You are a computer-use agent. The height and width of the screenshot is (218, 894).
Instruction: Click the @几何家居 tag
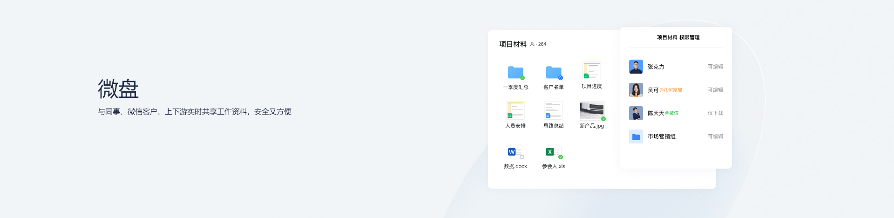[x=671, y=90]
